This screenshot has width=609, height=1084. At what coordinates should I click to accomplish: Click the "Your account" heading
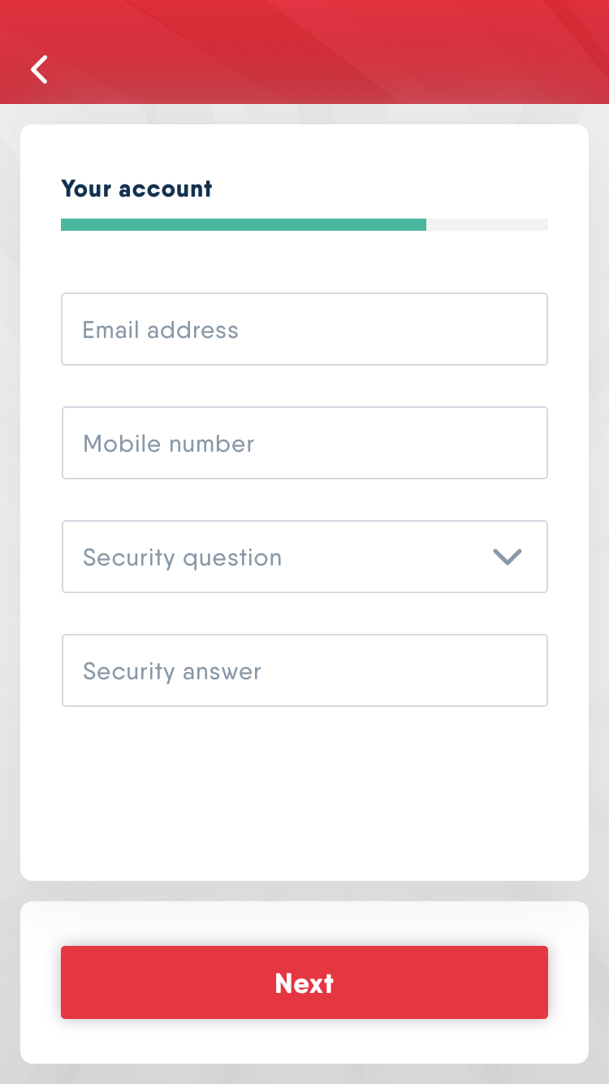[x=136, y=189]
